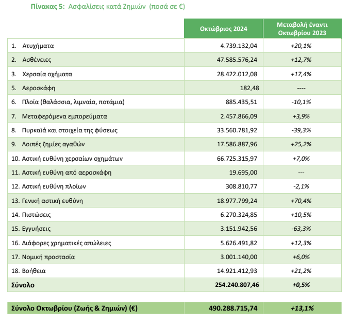
Task: Click the +13,1% grand total change
Action: click(x=302, y=308)
